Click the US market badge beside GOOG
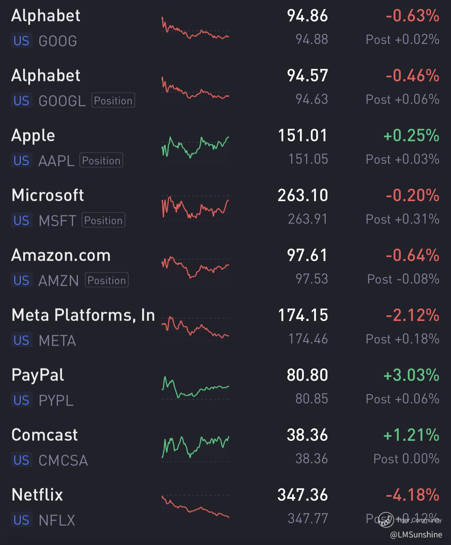This screenshot has height=545, width=451. pos(21,41)
